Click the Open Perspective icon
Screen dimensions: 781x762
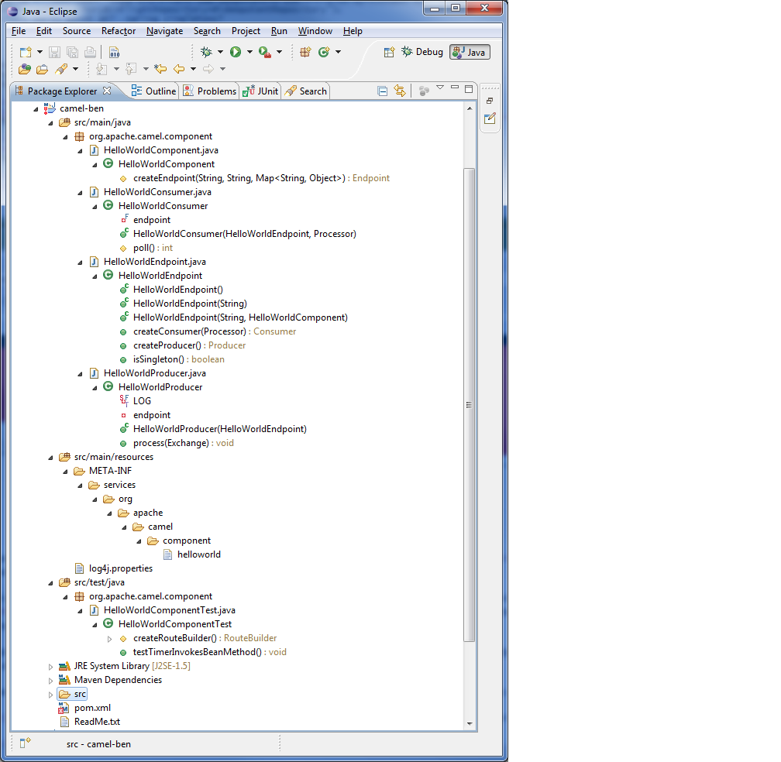coord(389,52)
